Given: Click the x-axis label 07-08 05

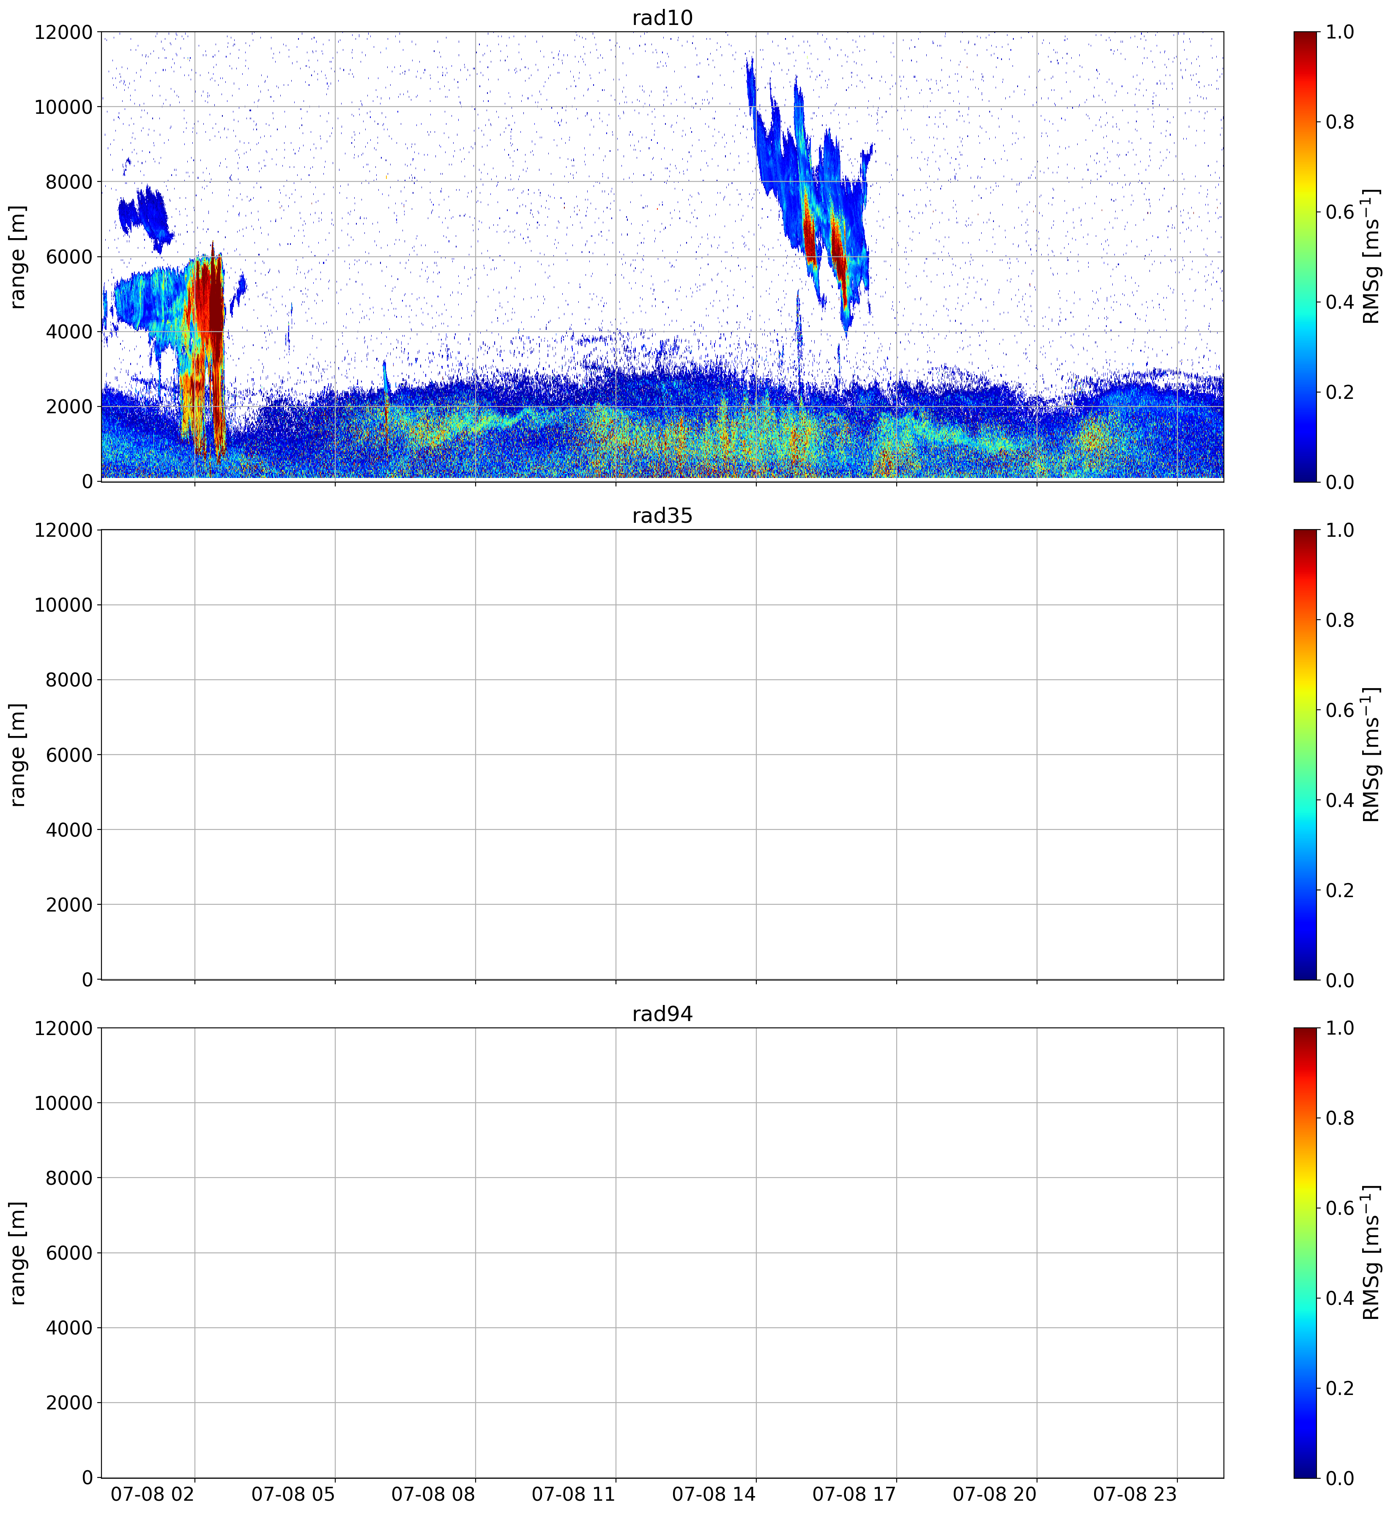Looking at the screenshot, I should tap(293, 1494).
